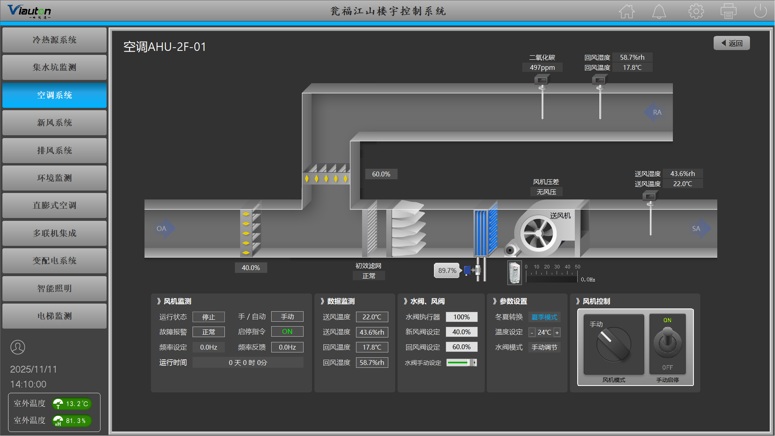Screen dimensions: 775x436
Task: Adjust the 水阀手动设定 slider
Action: tap(462, 363)
